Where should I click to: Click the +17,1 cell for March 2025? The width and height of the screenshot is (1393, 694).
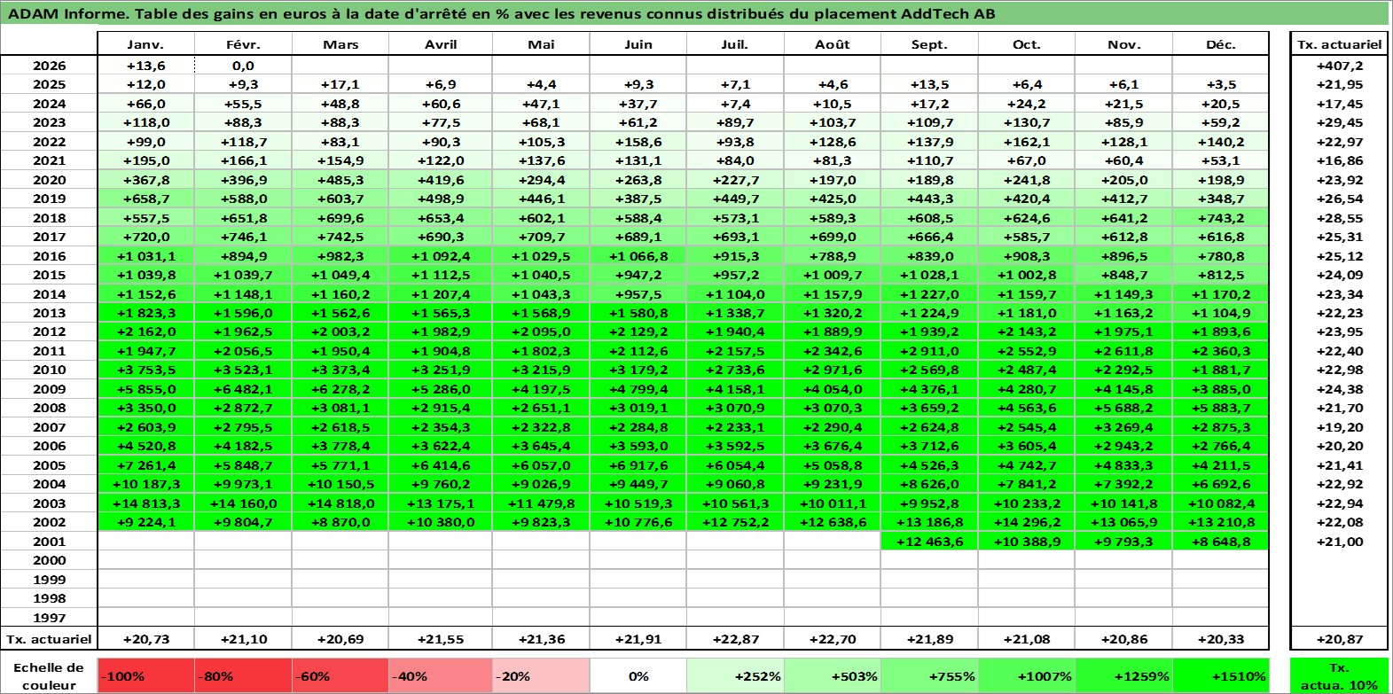point(340,84)
